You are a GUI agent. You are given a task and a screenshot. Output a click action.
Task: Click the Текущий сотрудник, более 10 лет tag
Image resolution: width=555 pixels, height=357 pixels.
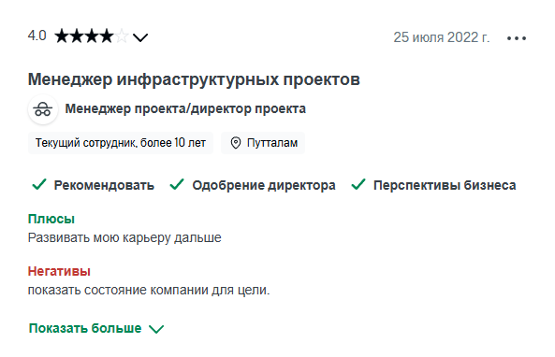pyautogui.click(x=121, y=143)
